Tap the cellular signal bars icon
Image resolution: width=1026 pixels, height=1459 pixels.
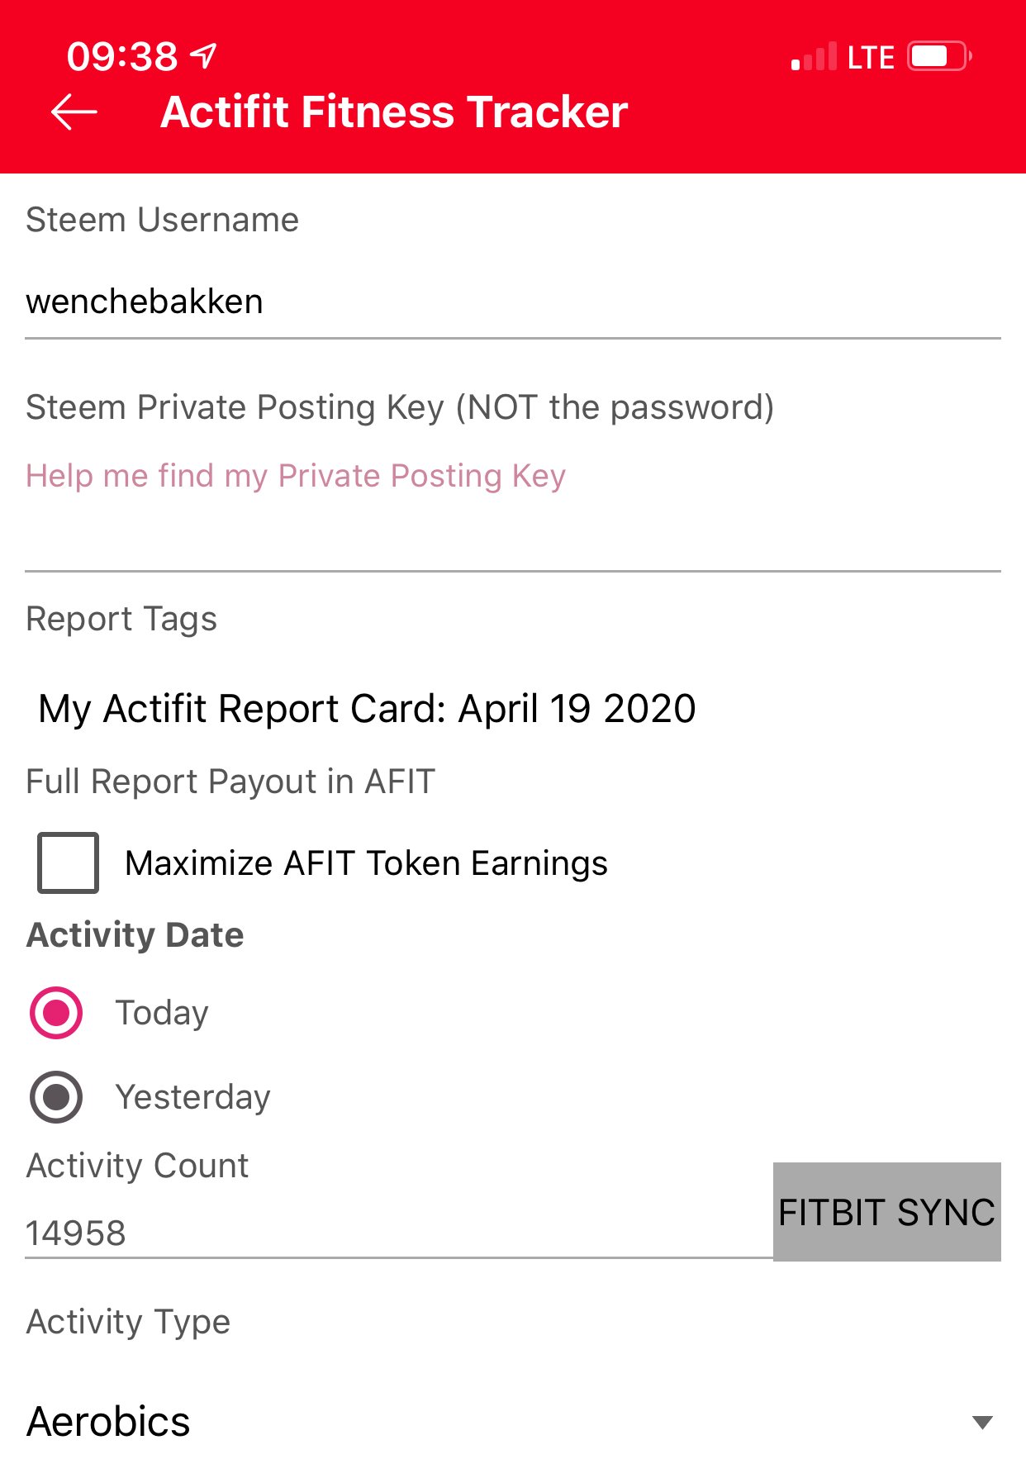(x=814, y=57)
